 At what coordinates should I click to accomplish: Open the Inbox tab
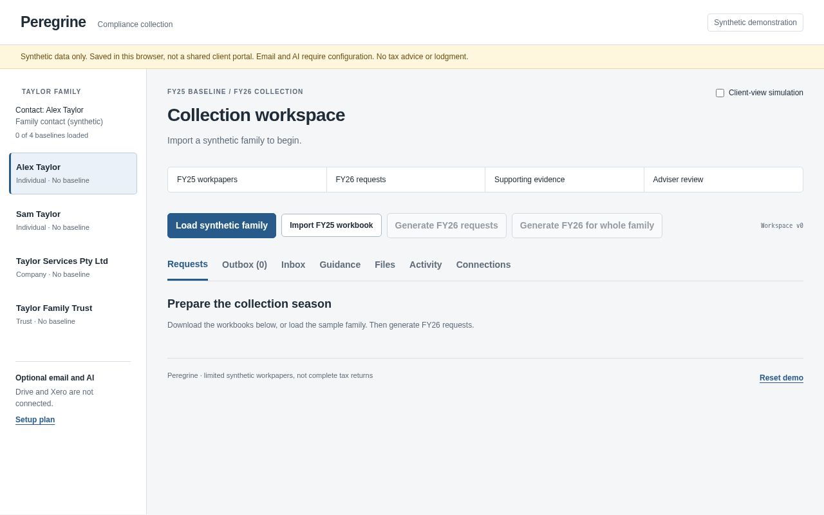coord(293,265)
